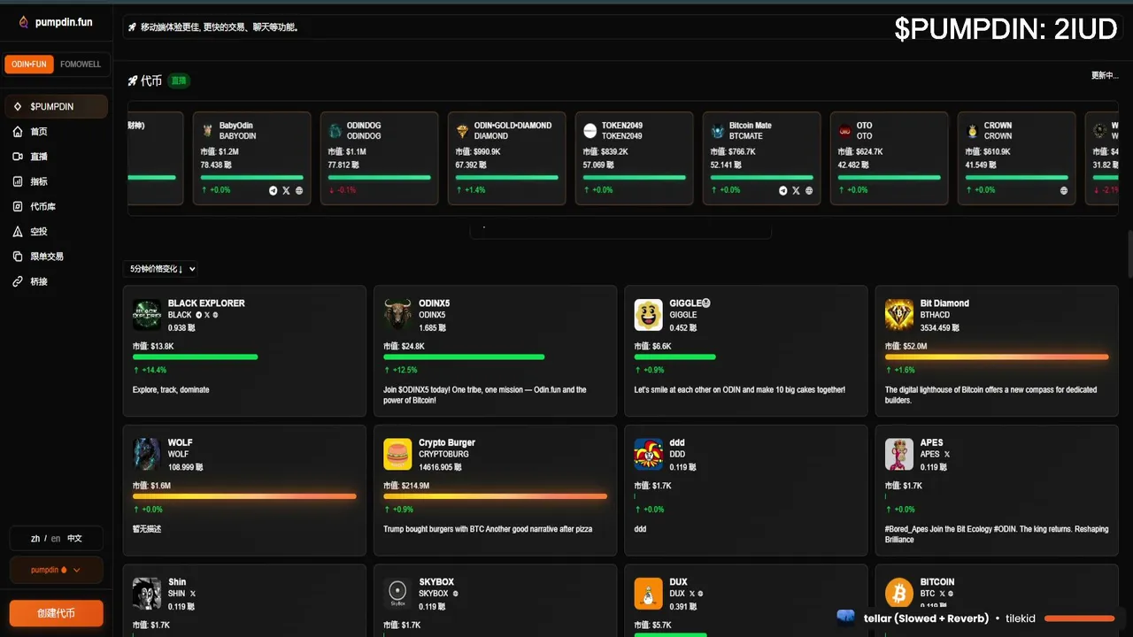1133x637 pixels.
Task: Open the copy trading icon
Action: click(18, 257)
